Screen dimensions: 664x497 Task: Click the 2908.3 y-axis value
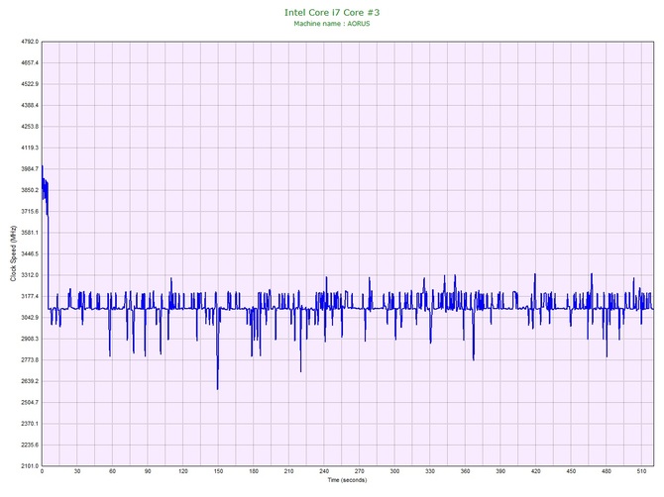[x=30, y=339]
